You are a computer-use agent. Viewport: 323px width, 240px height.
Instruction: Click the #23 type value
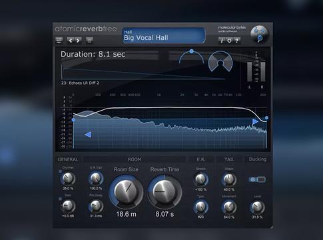coord(200,217)
